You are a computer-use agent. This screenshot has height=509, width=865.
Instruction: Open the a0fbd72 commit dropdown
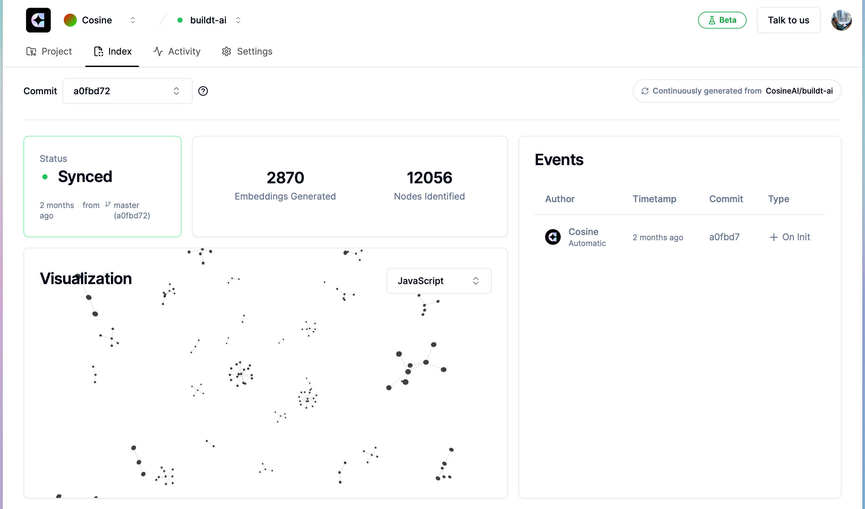127,91
